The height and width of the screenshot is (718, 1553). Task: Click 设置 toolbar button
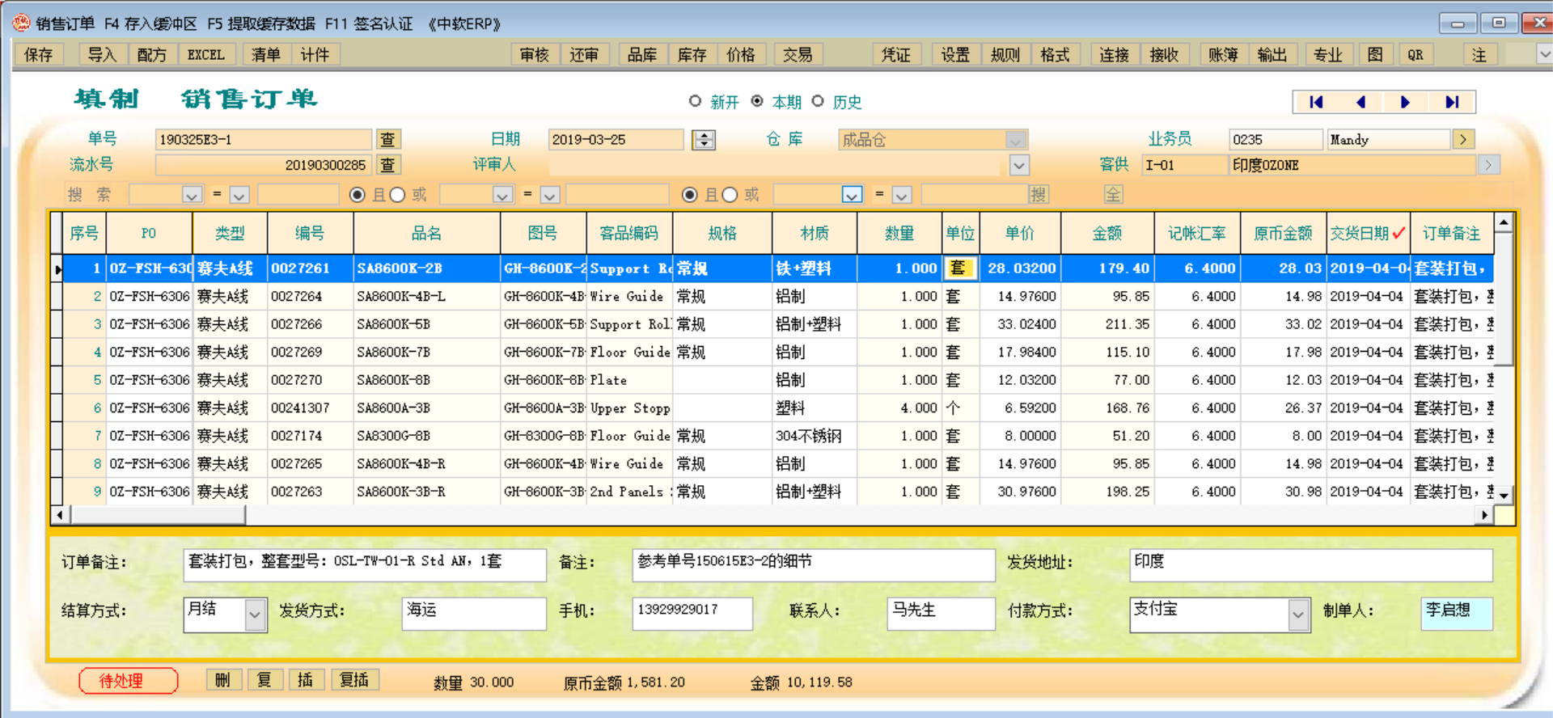click(955, 55)
